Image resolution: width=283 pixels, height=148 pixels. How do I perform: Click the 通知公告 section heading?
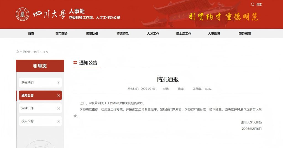coord(88,63)
